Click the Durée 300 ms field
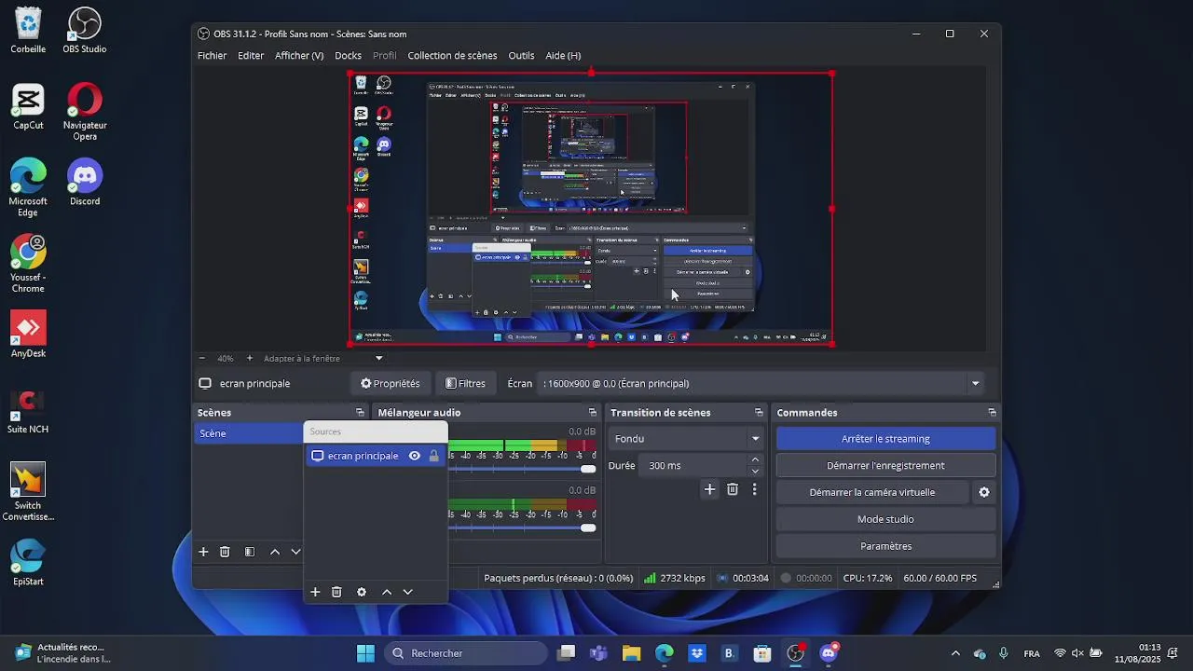Screen dimensions: 1193x671 (693, 465)
